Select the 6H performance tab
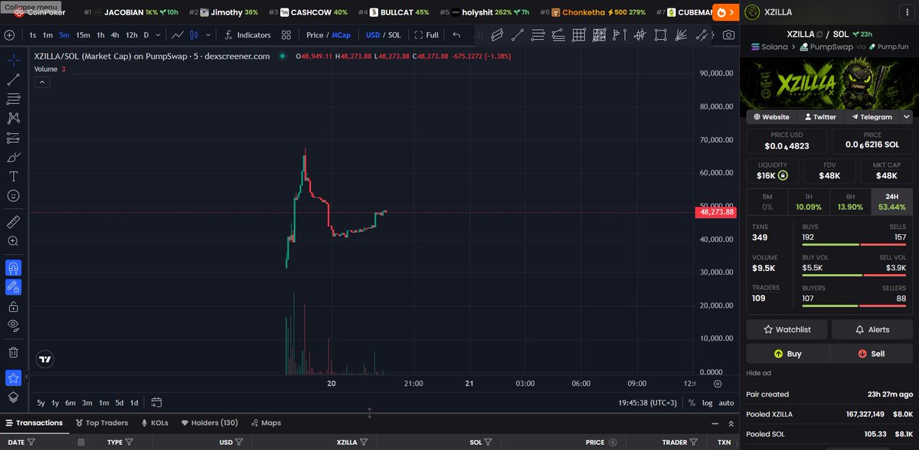 (x=850, y=202)
